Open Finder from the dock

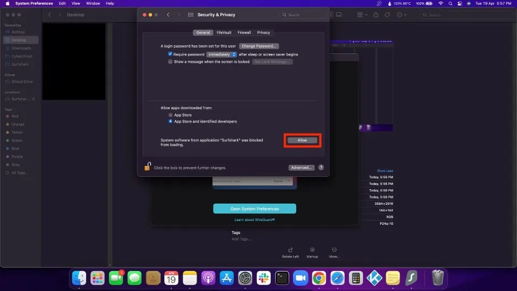point(79,278)
